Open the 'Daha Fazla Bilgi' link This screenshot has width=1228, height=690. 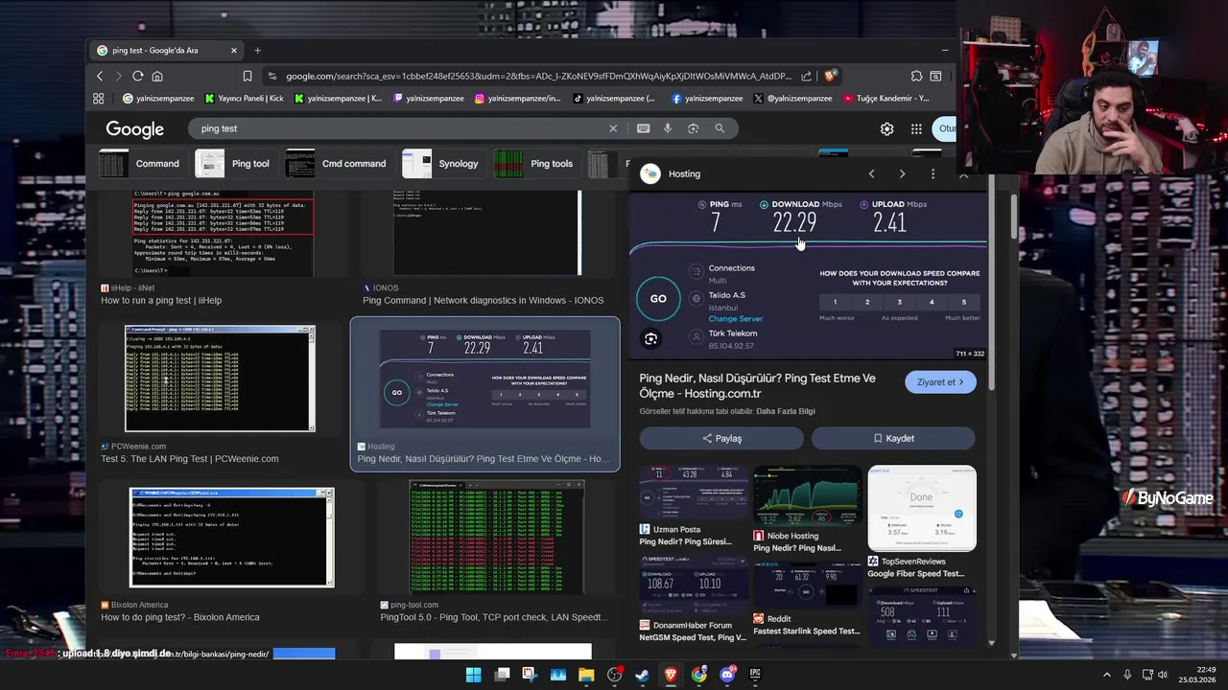pos(786,411)
